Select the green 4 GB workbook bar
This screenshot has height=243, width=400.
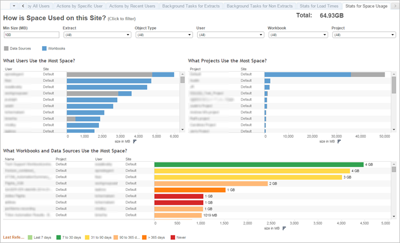click(x=259, y=164)
